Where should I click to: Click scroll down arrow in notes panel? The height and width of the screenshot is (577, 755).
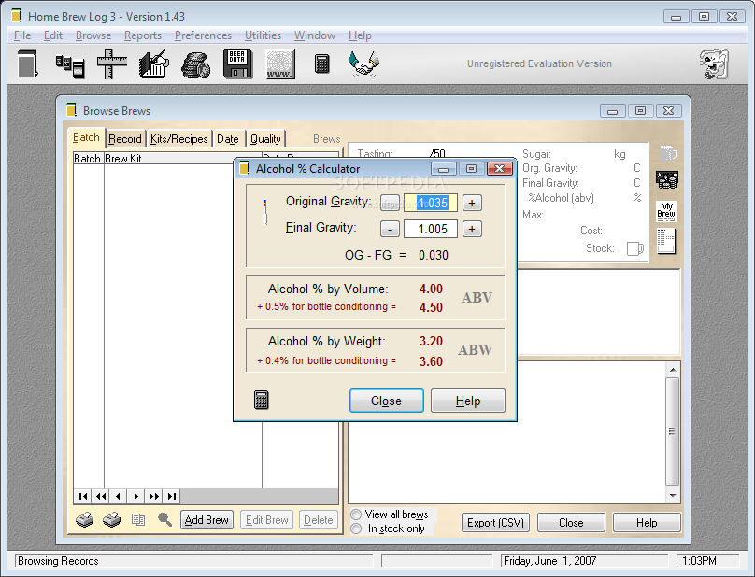click(x=673, y=496)
